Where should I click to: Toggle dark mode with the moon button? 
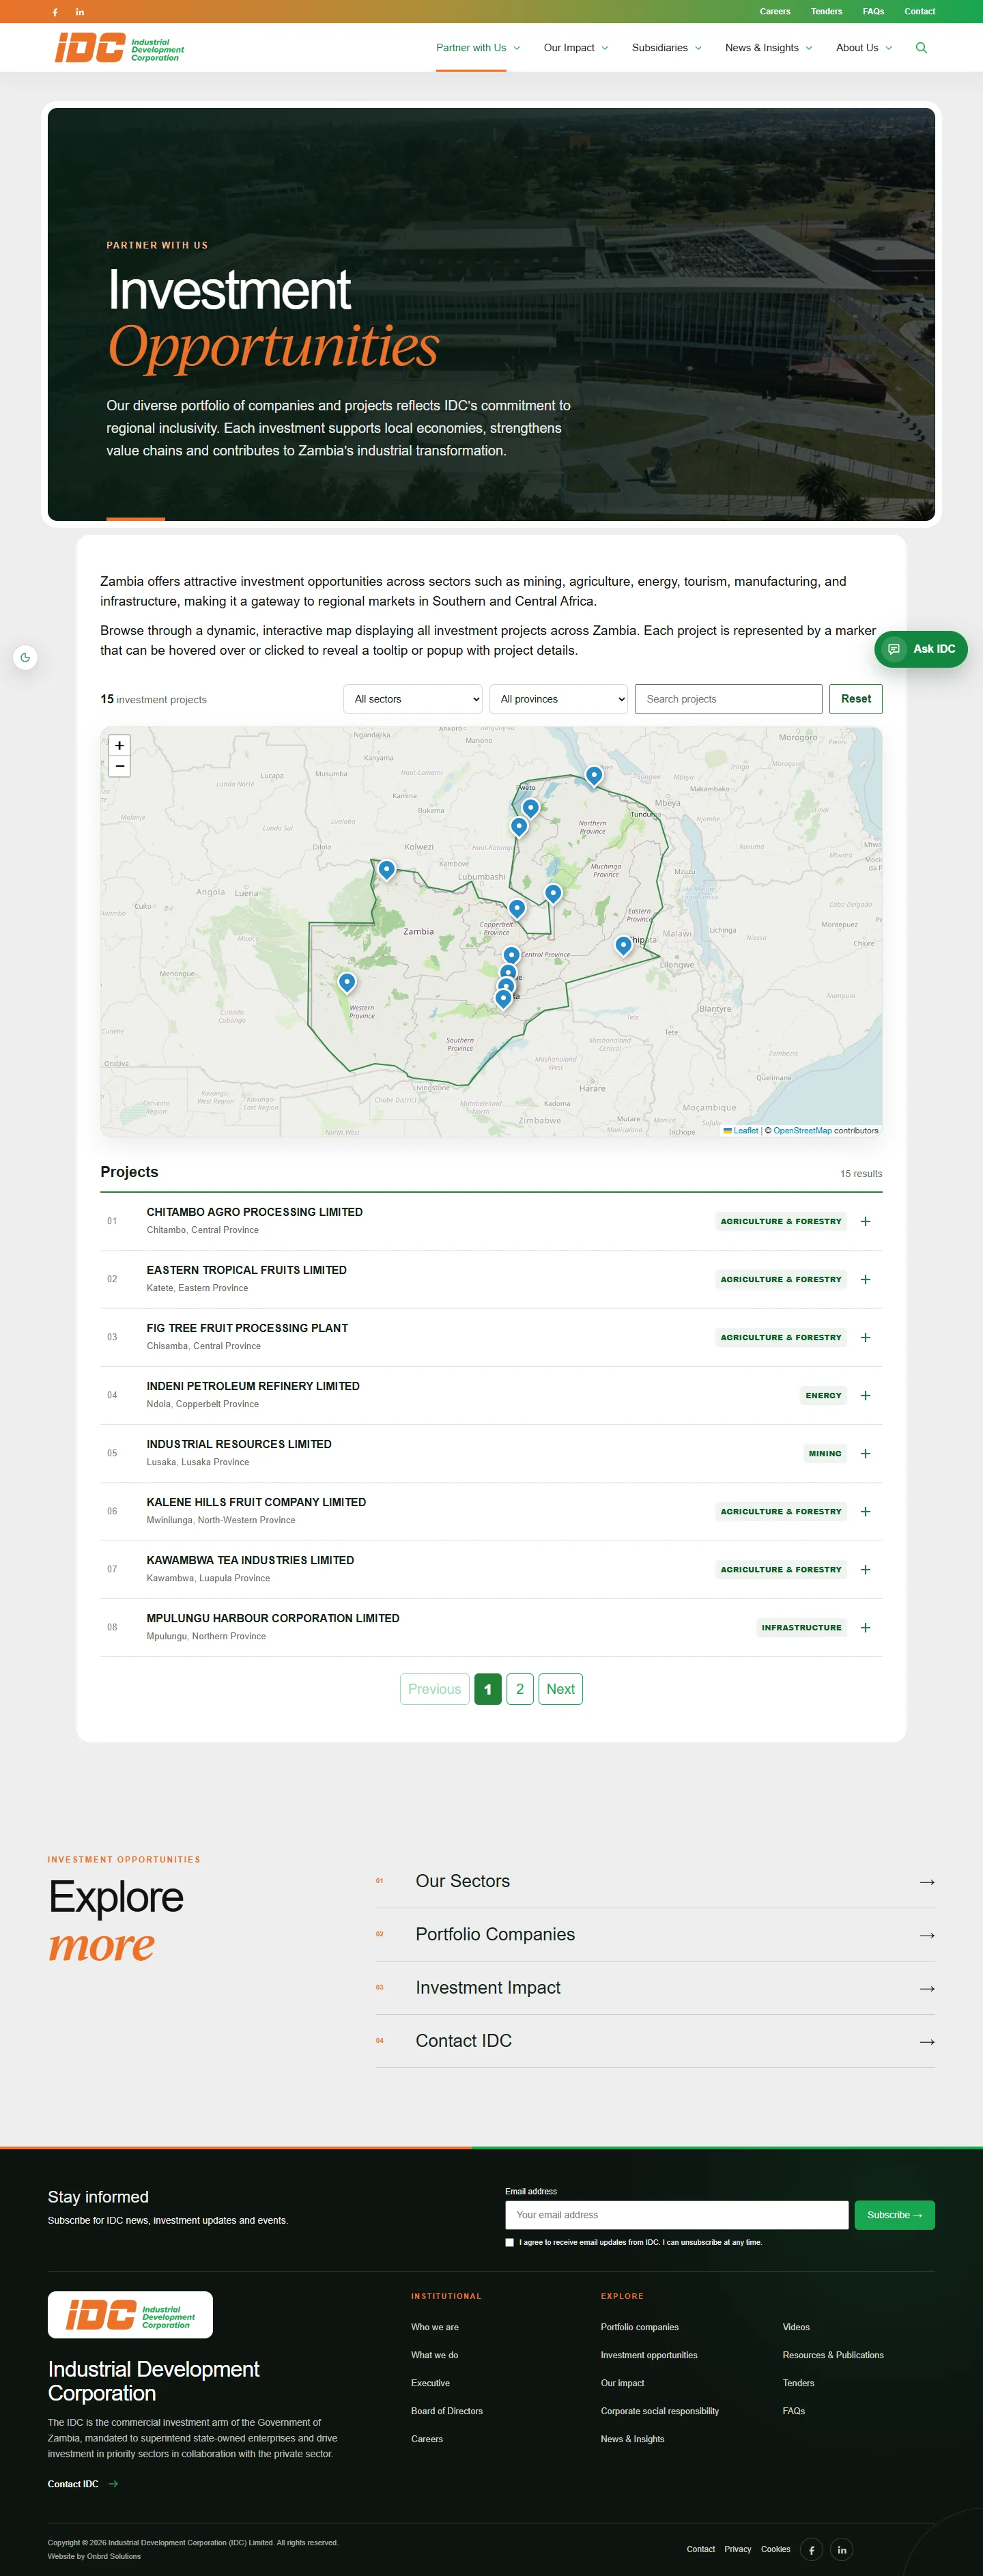click(25, 657)
